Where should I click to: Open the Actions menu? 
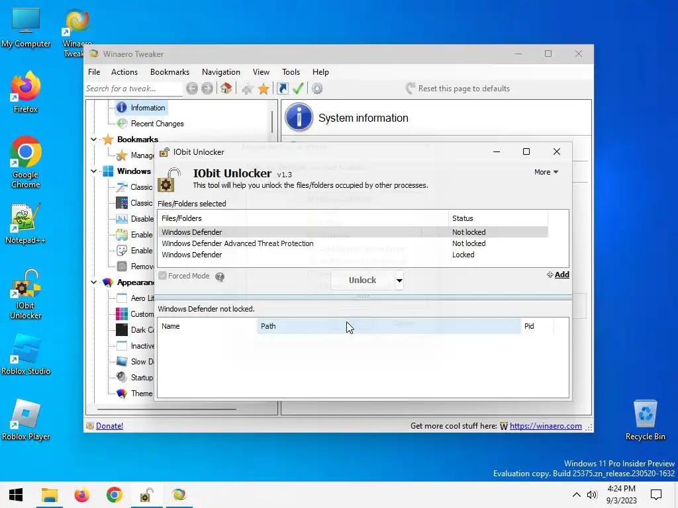[124, 72]
